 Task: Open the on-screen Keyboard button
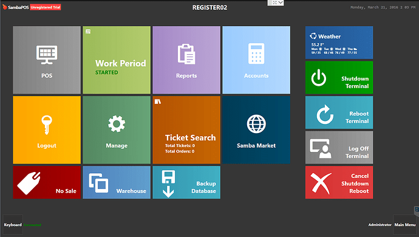pos(13,225)
